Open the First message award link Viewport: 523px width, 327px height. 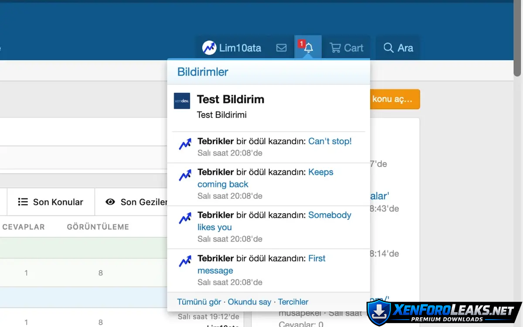pos(316,258)
